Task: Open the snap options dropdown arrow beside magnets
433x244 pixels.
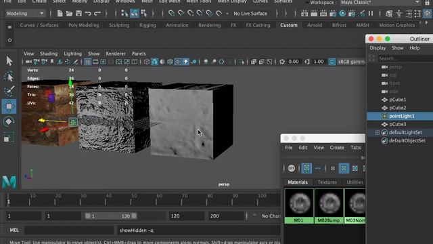Action: [x=227, y=14]
